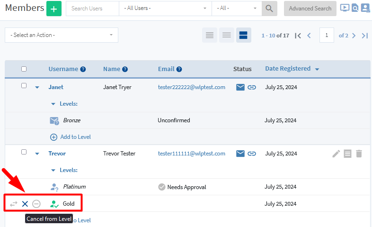Collapse Janet's row with the arrow
This screenshot has height=227, width=372.
click(x=37, y=87)
